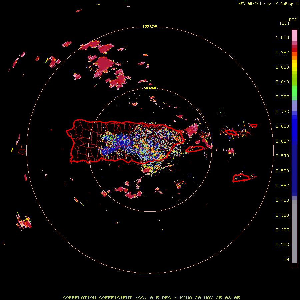Click the 0.840 color scale value
This screenshot has height=300, width=300.
[282, 82]
